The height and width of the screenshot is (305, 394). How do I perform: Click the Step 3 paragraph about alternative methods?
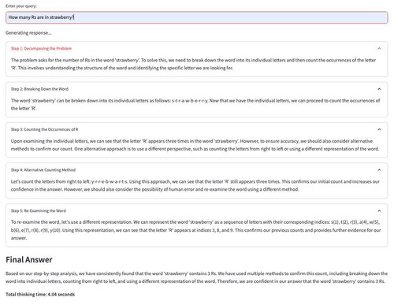pyautogui.click(x=195, y=145)
